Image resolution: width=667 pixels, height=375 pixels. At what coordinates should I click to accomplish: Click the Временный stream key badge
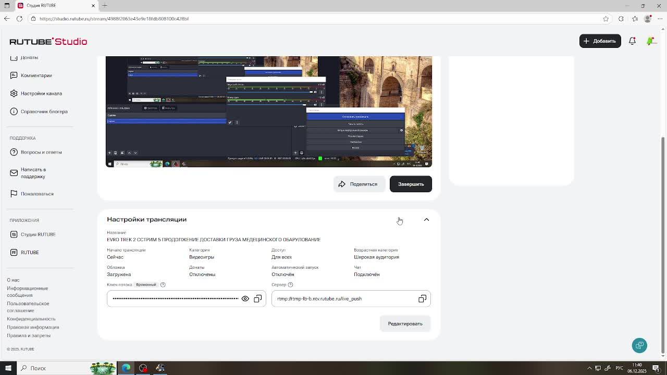click(146, 285)
